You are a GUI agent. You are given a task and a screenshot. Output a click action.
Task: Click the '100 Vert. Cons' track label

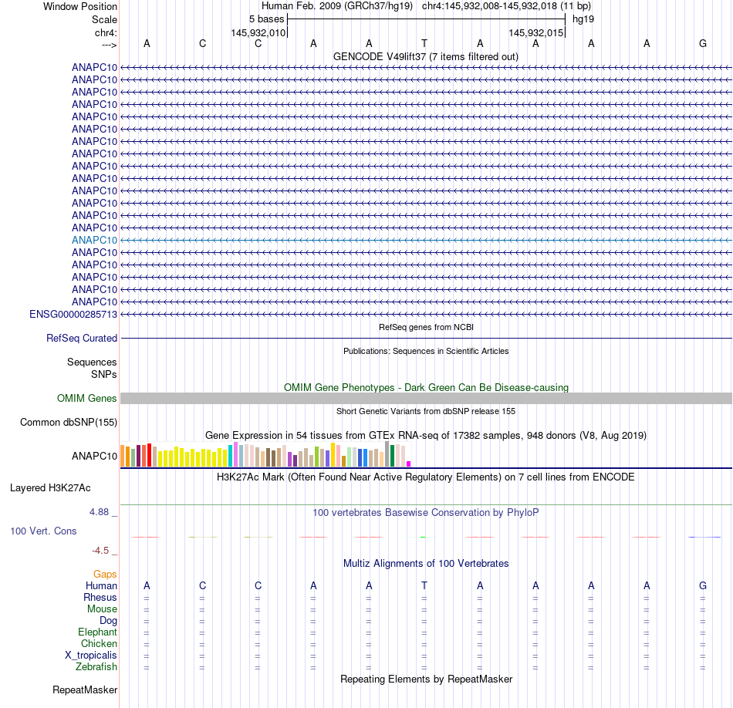(x=43, y=531)
